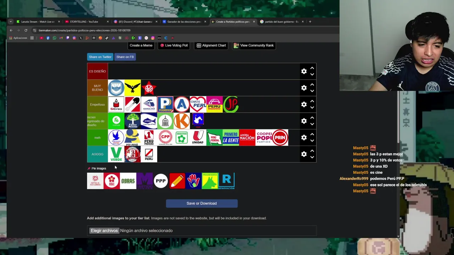Screen dimensions: 454x255
Task: Switch to STORYTELLING - YouTube tab
Action: [x=87, y=22]
